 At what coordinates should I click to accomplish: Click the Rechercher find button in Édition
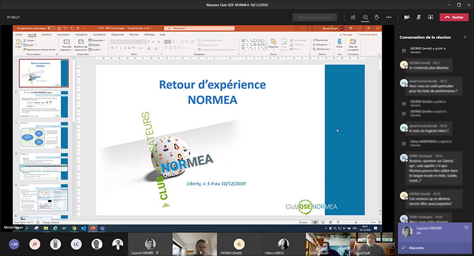click(x=321, y=40)
